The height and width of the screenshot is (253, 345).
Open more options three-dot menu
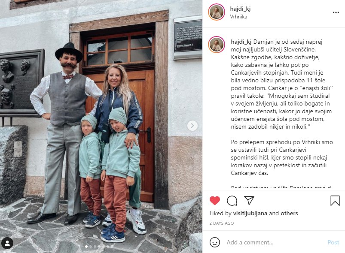click(336, 12)
